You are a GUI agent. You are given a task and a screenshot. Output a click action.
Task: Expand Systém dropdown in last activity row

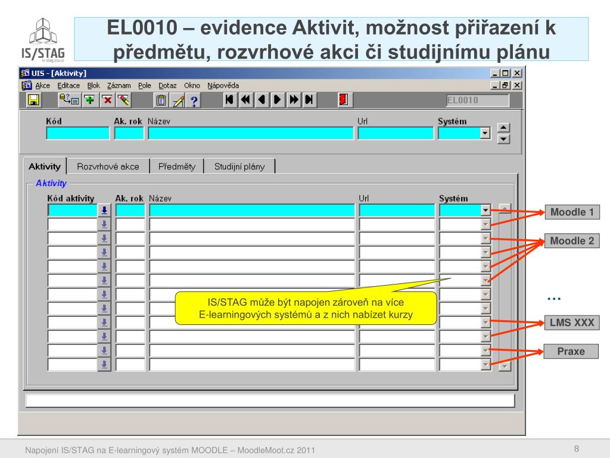[485, 364]
